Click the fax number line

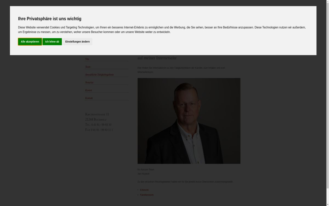99,130
